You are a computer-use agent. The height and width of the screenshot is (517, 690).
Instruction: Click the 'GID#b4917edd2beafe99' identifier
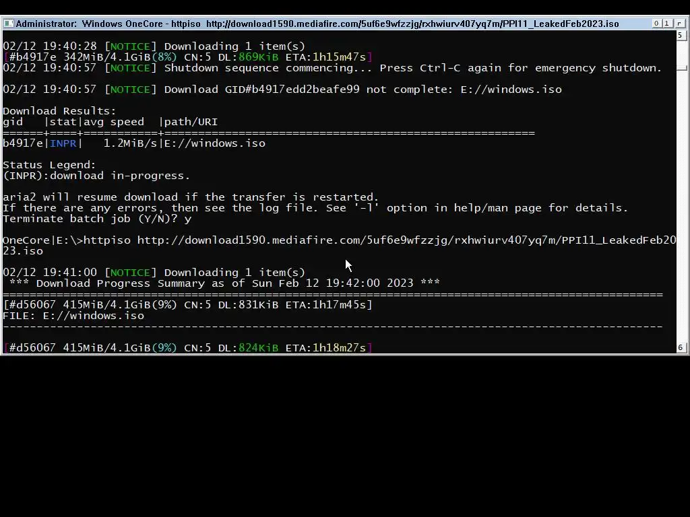point(292,90)
